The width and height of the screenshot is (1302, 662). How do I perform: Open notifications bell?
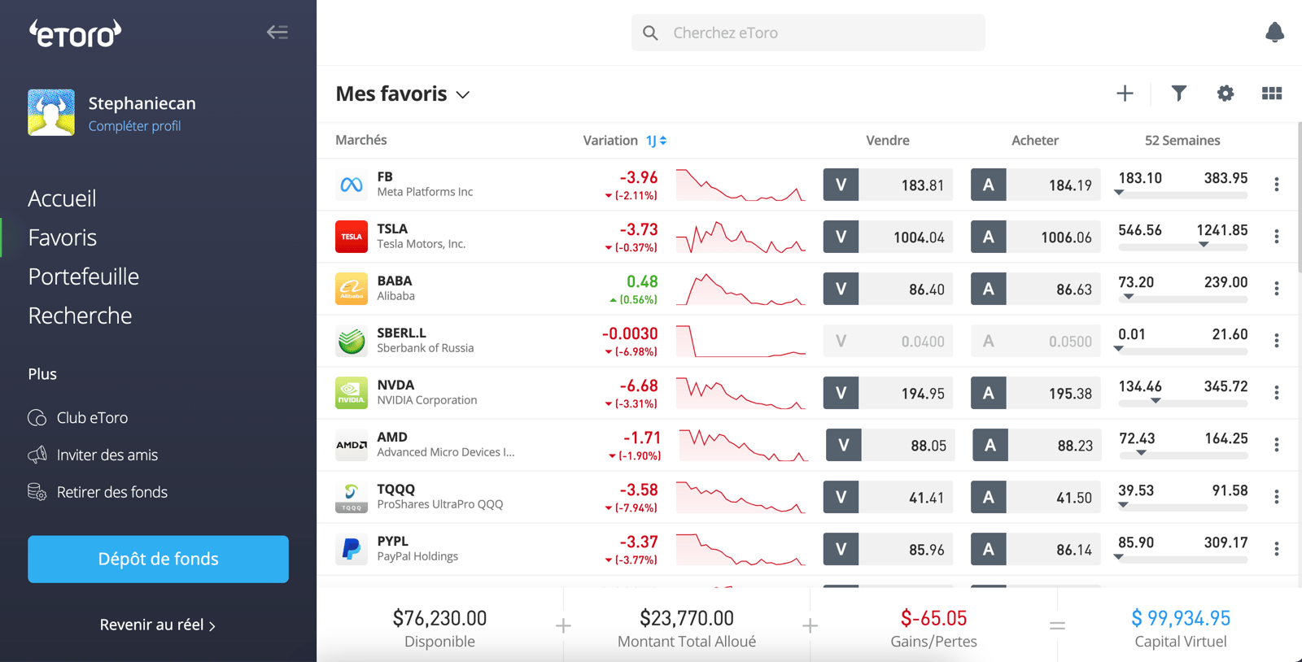pos(1274,33)
